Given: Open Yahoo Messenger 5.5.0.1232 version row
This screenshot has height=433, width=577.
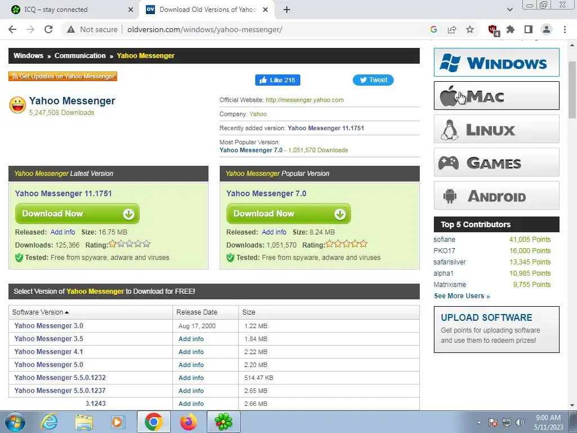Looking at the screenshot, I should [60, 377].
